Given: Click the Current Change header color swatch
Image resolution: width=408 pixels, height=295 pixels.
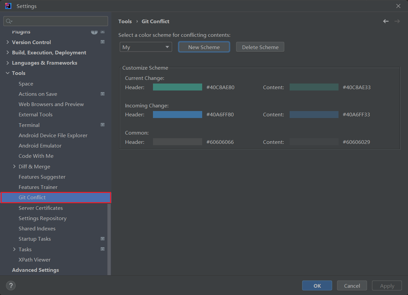Looking at the screenshot, I should pyautogui.click(x=178, y=87).
